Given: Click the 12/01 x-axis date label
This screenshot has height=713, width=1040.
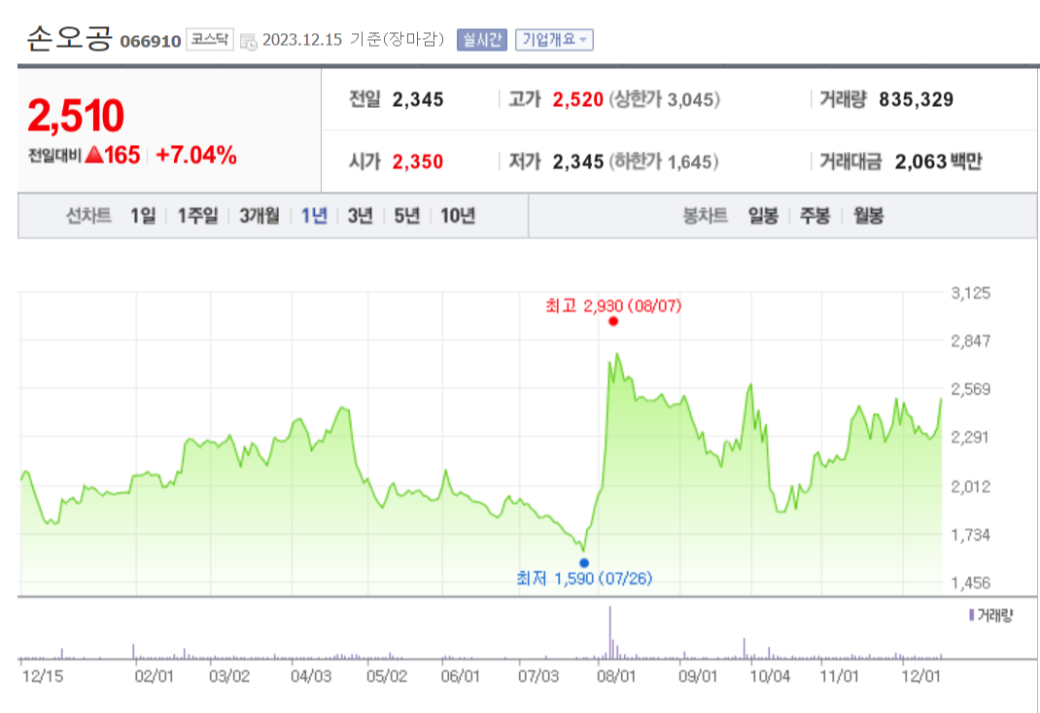Looking at the screenshot, I should click(x=920, y=676).
